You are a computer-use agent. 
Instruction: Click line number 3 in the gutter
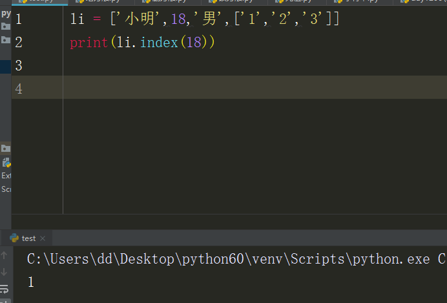click(x=19, y=65)
